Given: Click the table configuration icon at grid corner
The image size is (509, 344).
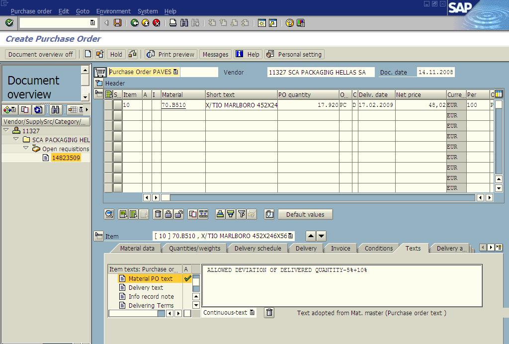Looking at the screenshot, I should tap(499, 94).
